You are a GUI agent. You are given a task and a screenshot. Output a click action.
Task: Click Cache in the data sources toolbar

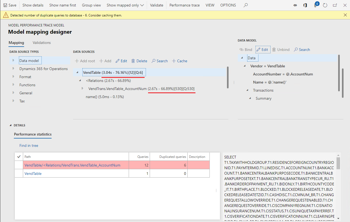[x=180, y=61]
